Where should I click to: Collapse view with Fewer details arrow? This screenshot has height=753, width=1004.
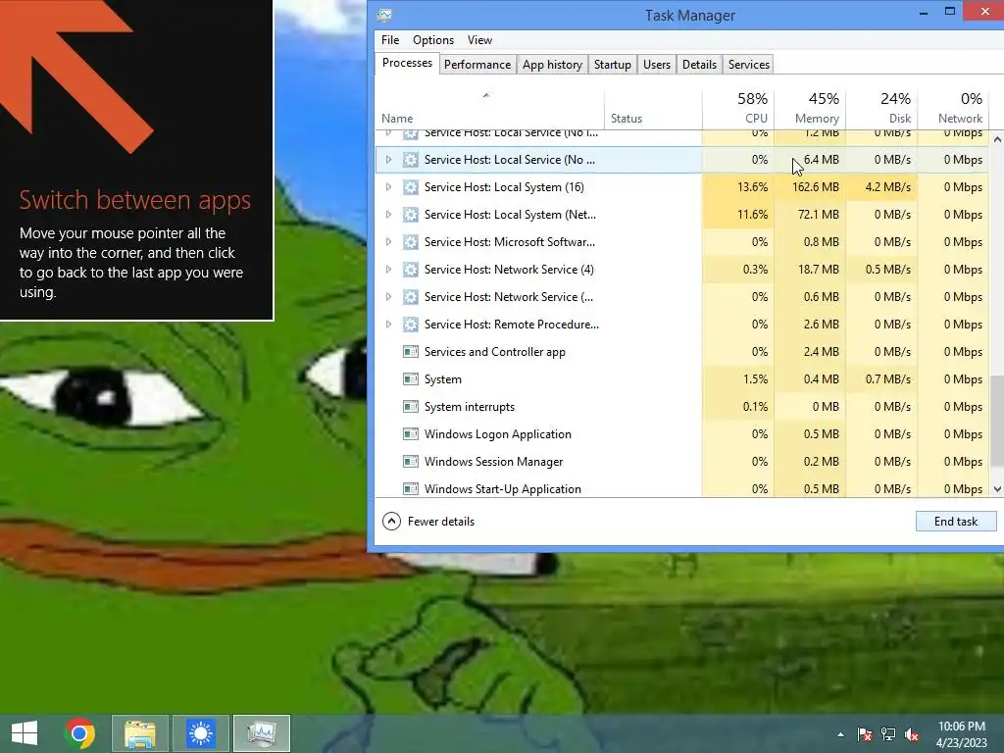pyautogui.click(x=392, y=522)
